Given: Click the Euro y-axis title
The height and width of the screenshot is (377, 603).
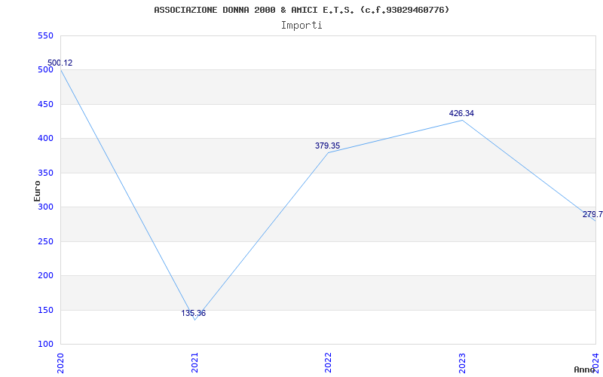Looking at the screenshot, I should click(x=37, y=191).
